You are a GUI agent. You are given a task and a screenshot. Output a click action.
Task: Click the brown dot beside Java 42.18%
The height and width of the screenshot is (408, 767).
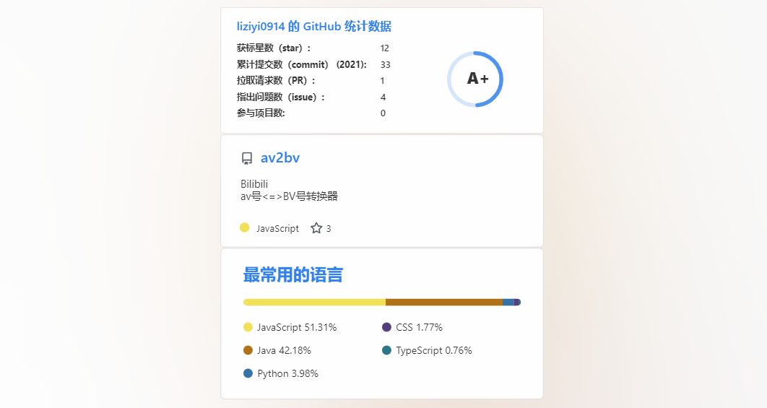(x=248, y=350)
